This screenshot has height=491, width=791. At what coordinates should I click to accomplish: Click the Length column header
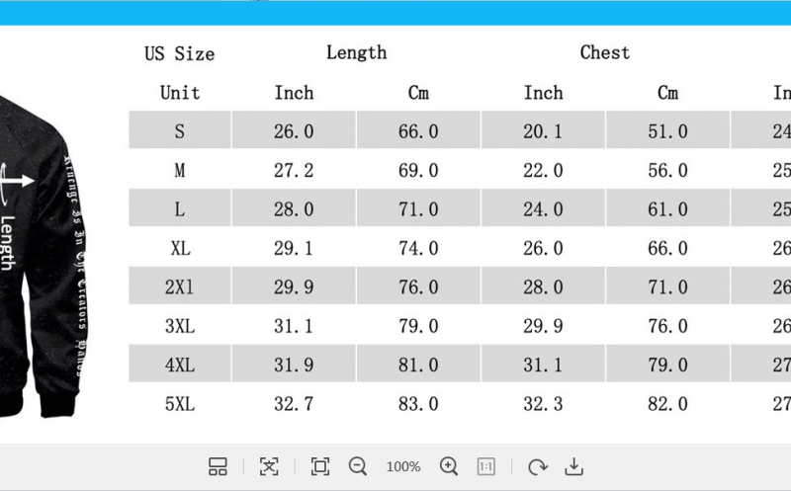356,53
